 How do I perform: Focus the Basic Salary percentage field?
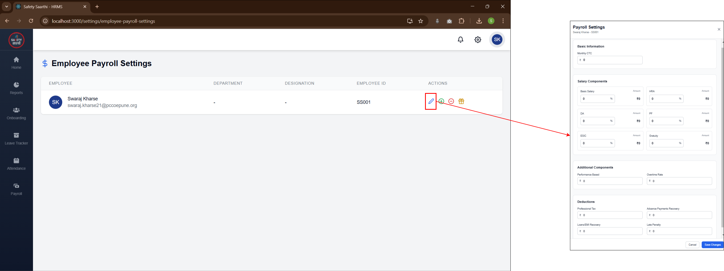click(595, 99)
